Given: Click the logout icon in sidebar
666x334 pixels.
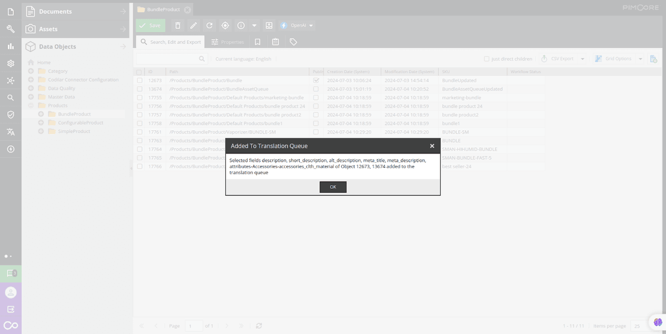Looking at the screenshot, I should [11, 309].
